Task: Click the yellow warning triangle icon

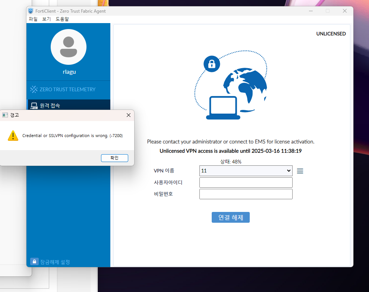Action: point(13,136)
